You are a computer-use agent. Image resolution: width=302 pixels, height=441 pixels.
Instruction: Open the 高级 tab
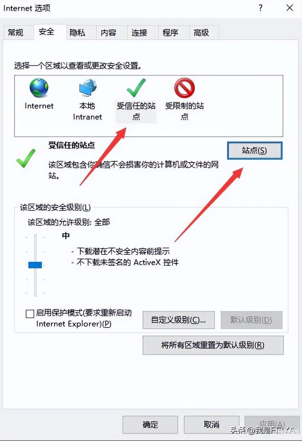(x=201, y=32)
